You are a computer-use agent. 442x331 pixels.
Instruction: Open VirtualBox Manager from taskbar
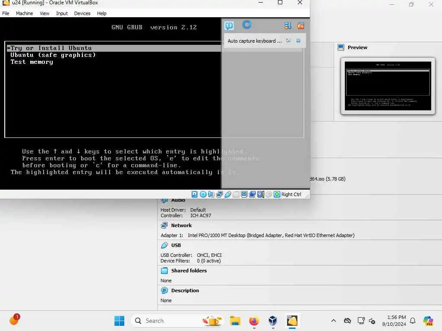(x=273, y=321)
